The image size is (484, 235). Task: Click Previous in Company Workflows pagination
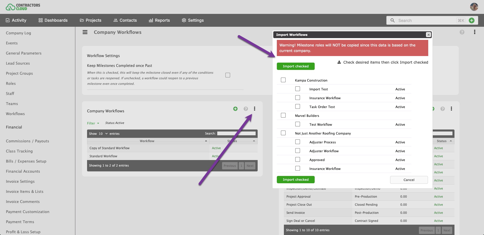(x=230, y=166)
